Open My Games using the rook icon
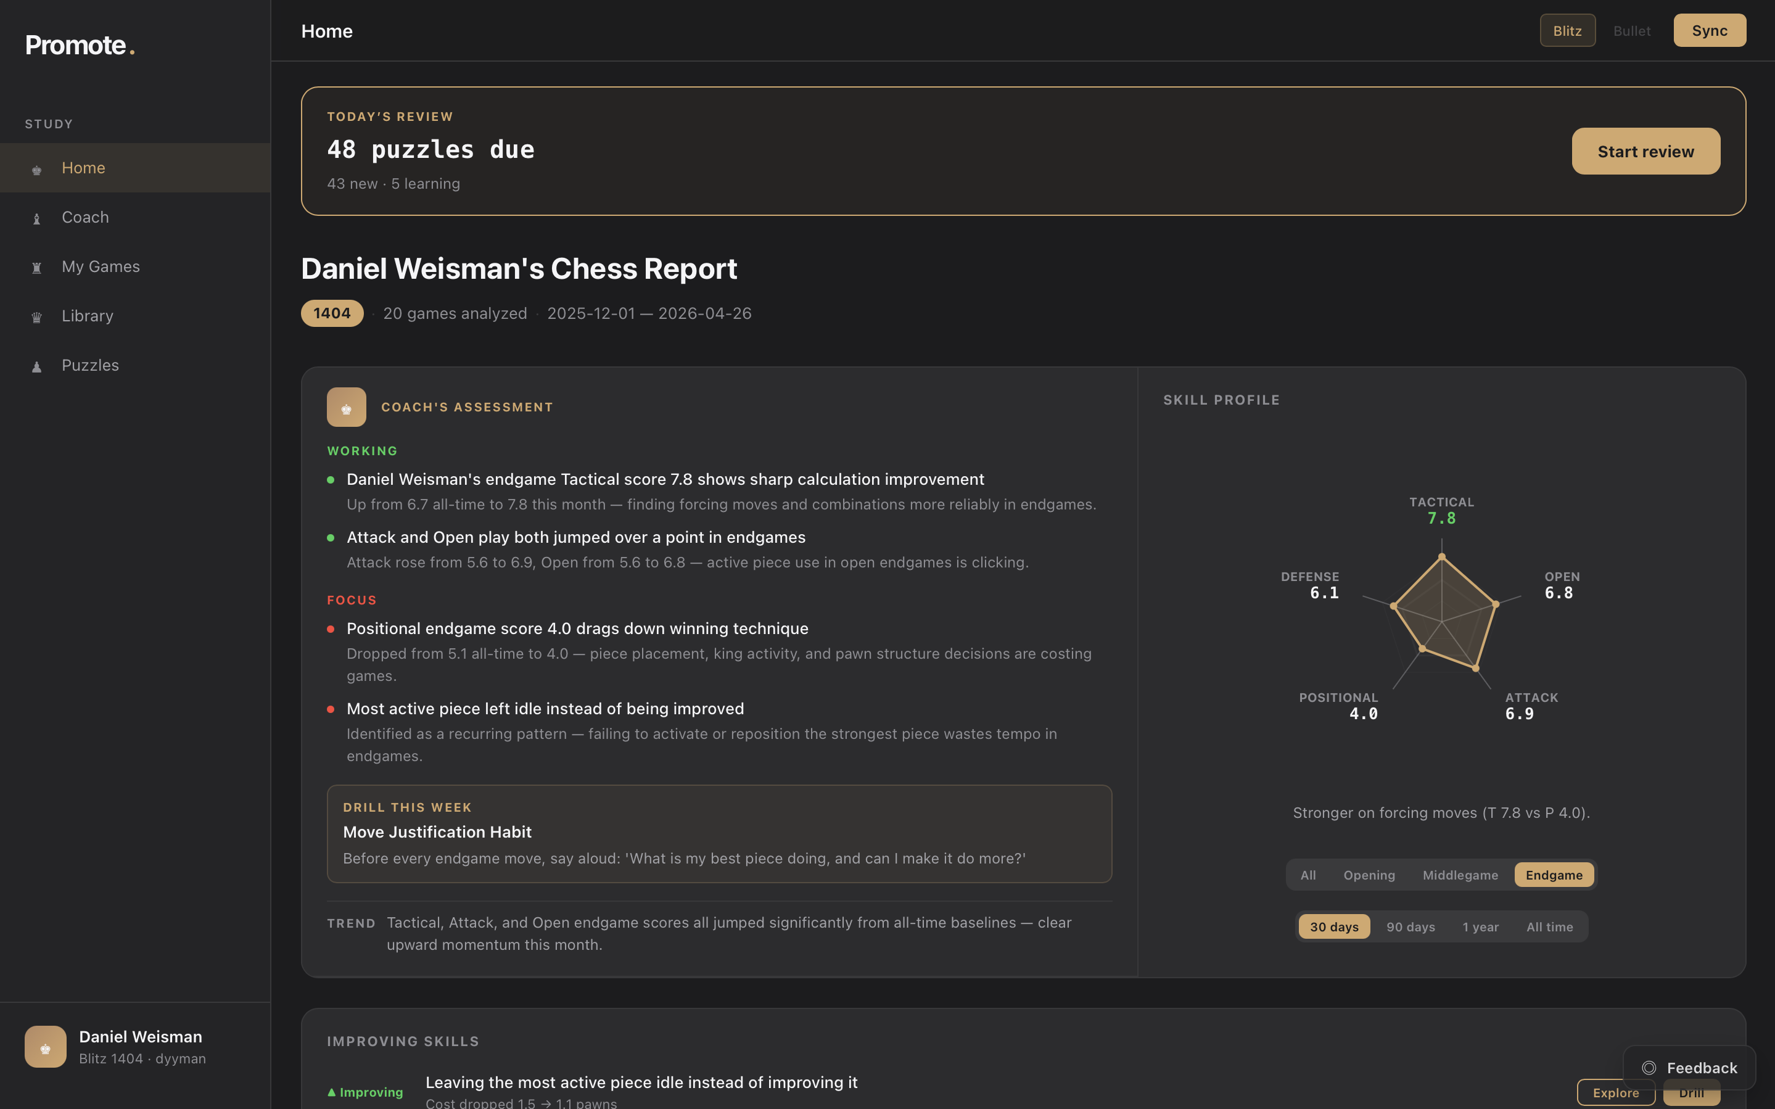Viewport: 1775px width, 1109px height. click(x=36, y=267)
